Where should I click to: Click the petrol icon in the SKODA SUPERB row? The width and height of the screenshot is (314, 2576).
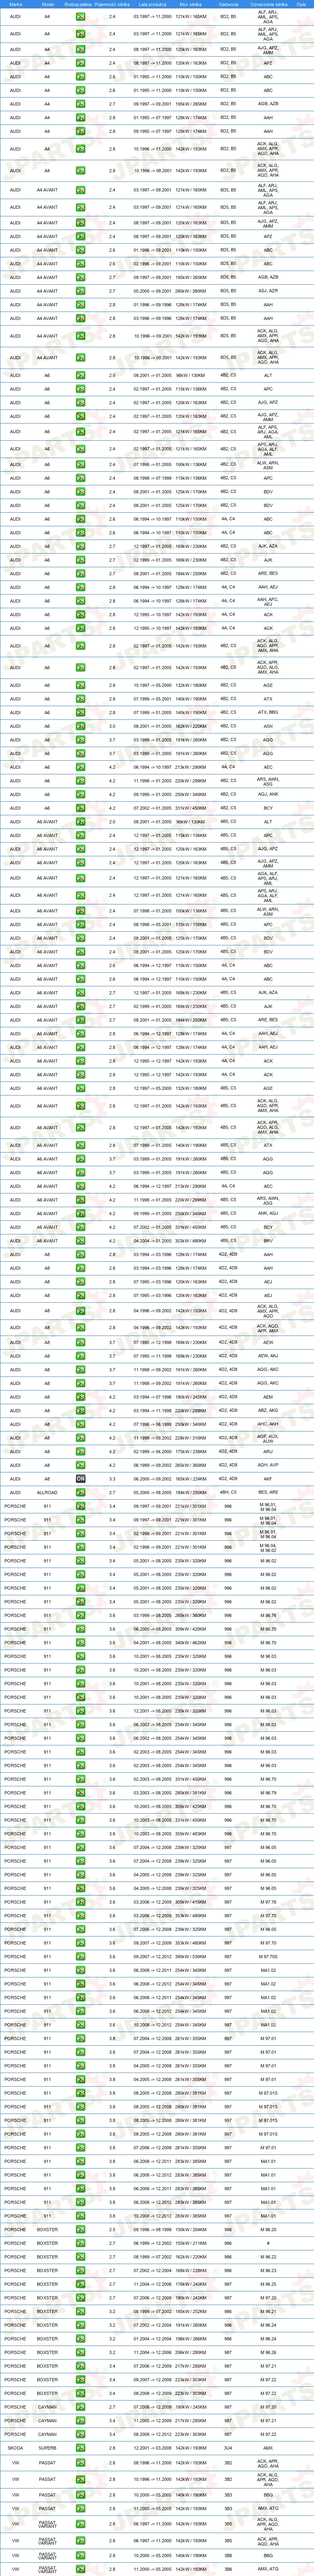point(81,2448)
